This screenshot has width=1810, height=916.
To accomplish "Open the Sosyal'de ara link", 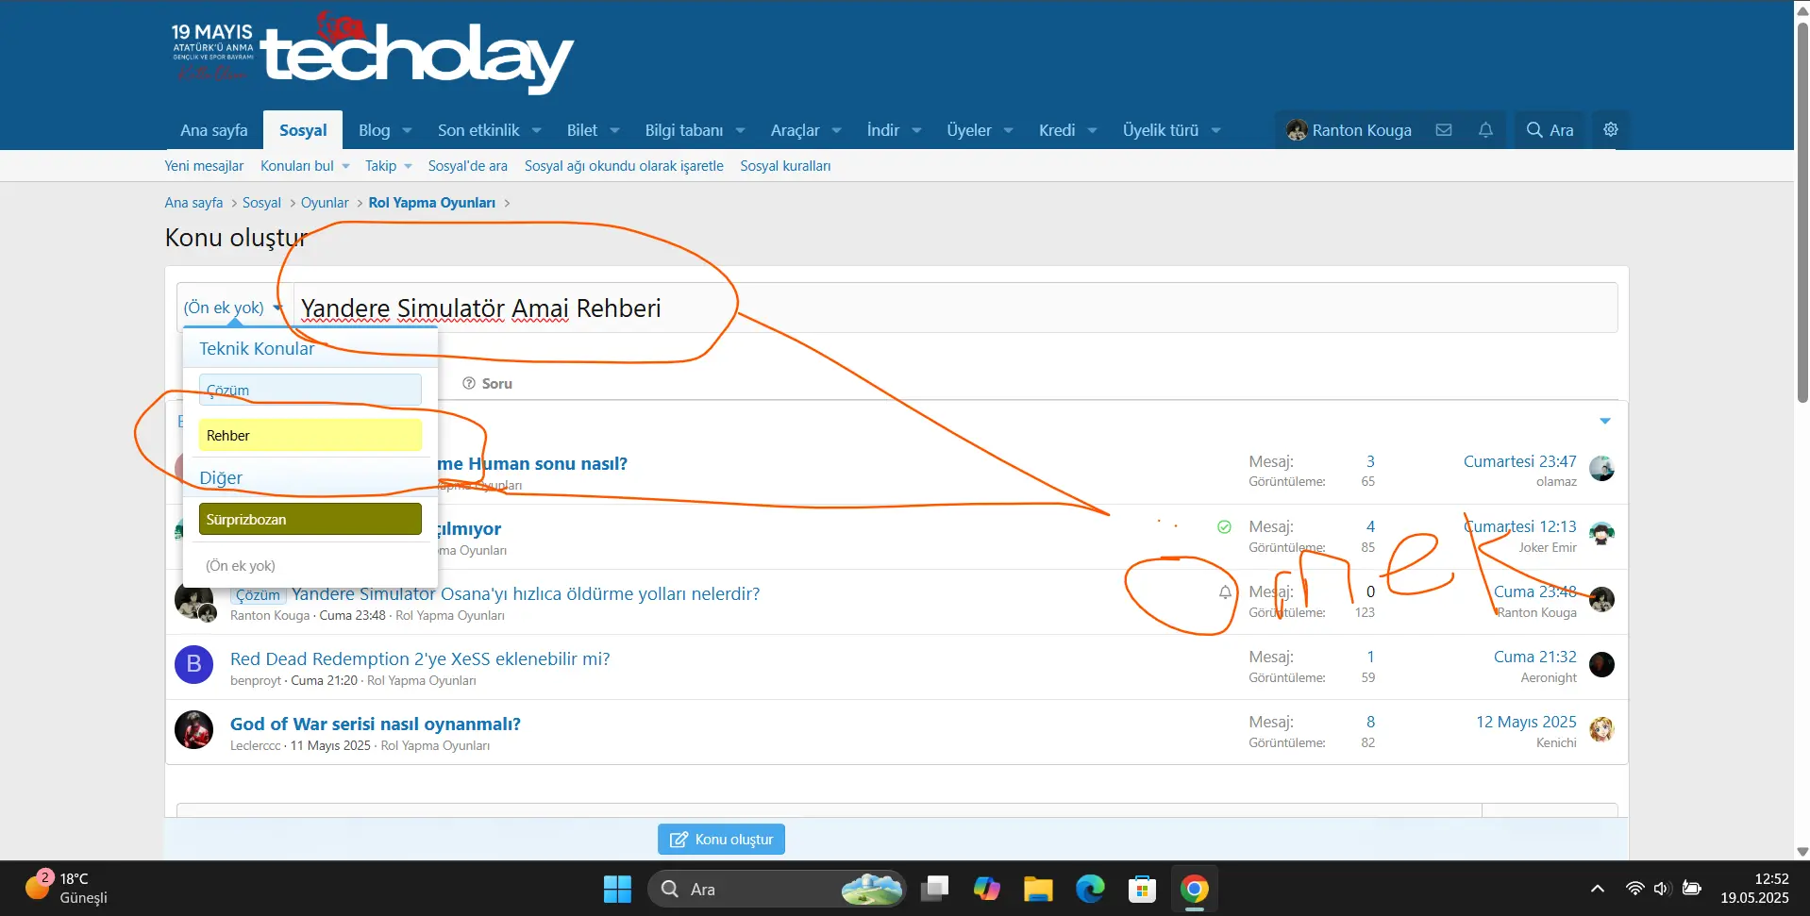I will (x=467, y=166).
